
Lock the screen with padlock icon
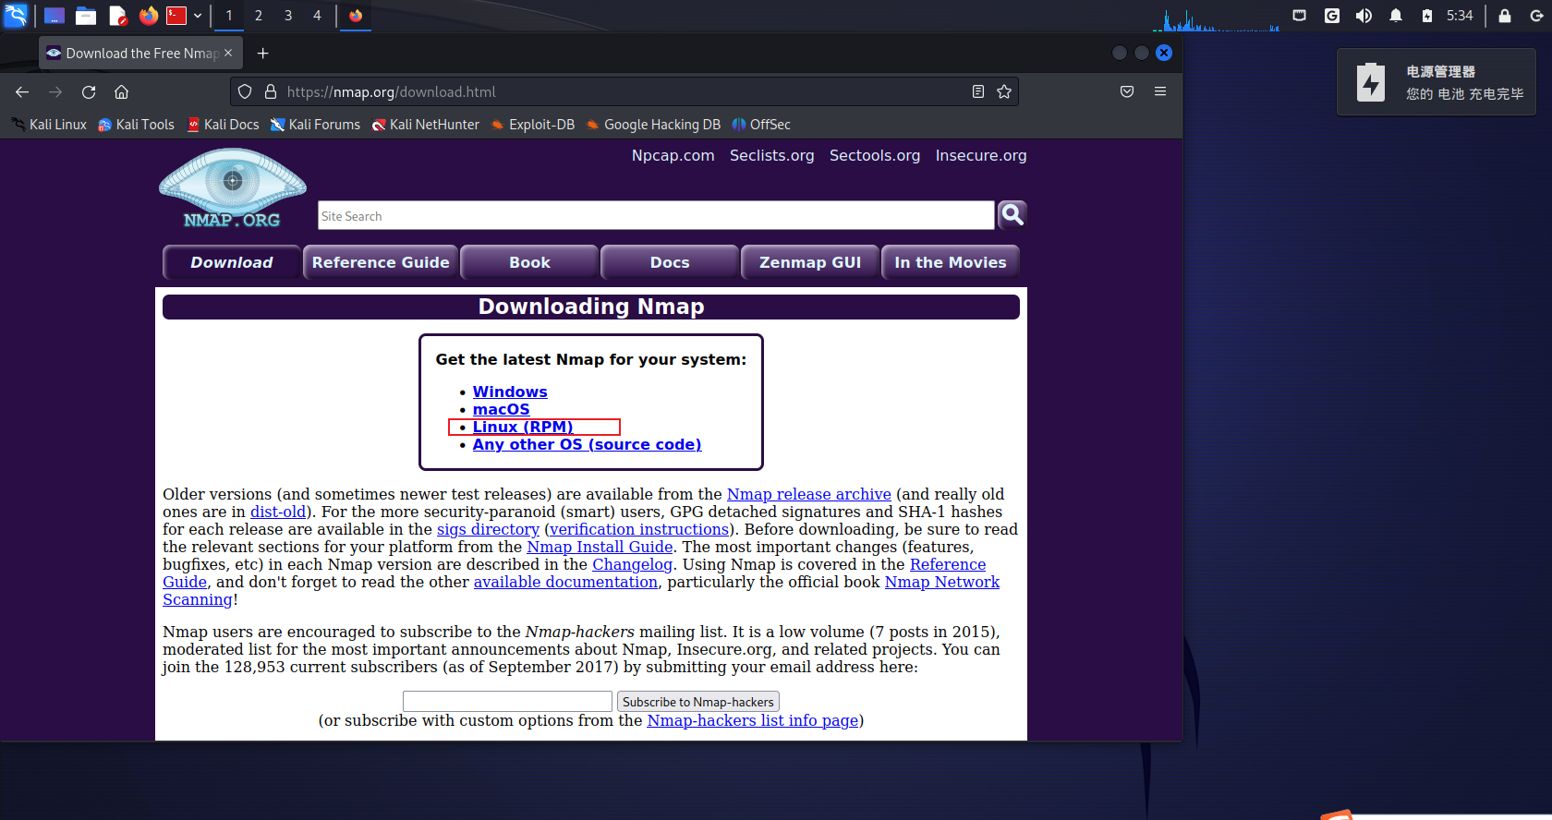pyautogui.click(x=1505, y=16)
